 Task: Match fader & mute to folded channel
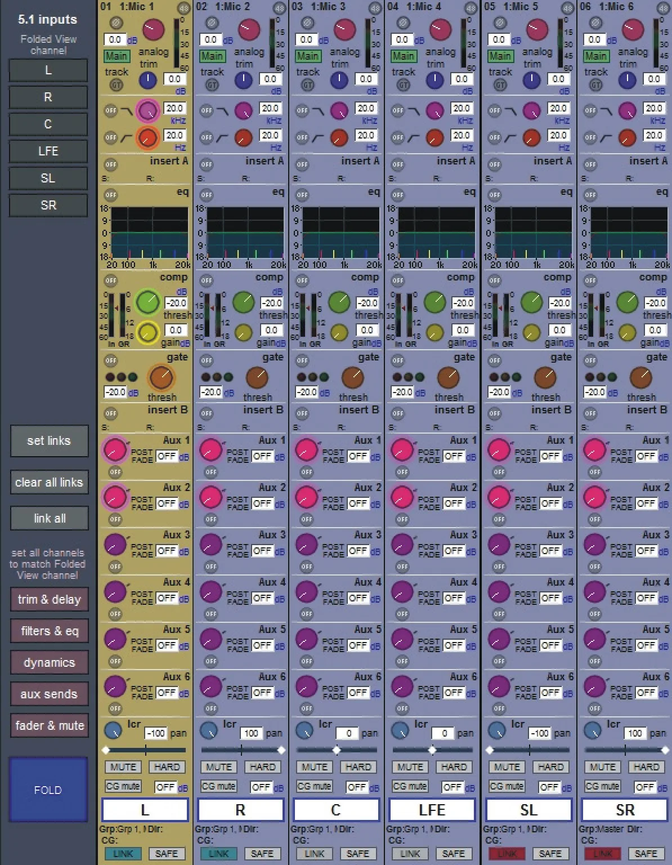pyautogui.click(x=49, y=726)
